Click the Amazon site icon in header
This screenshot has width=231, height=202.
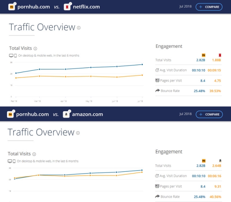pyautogui.click(x=66, y=114)
